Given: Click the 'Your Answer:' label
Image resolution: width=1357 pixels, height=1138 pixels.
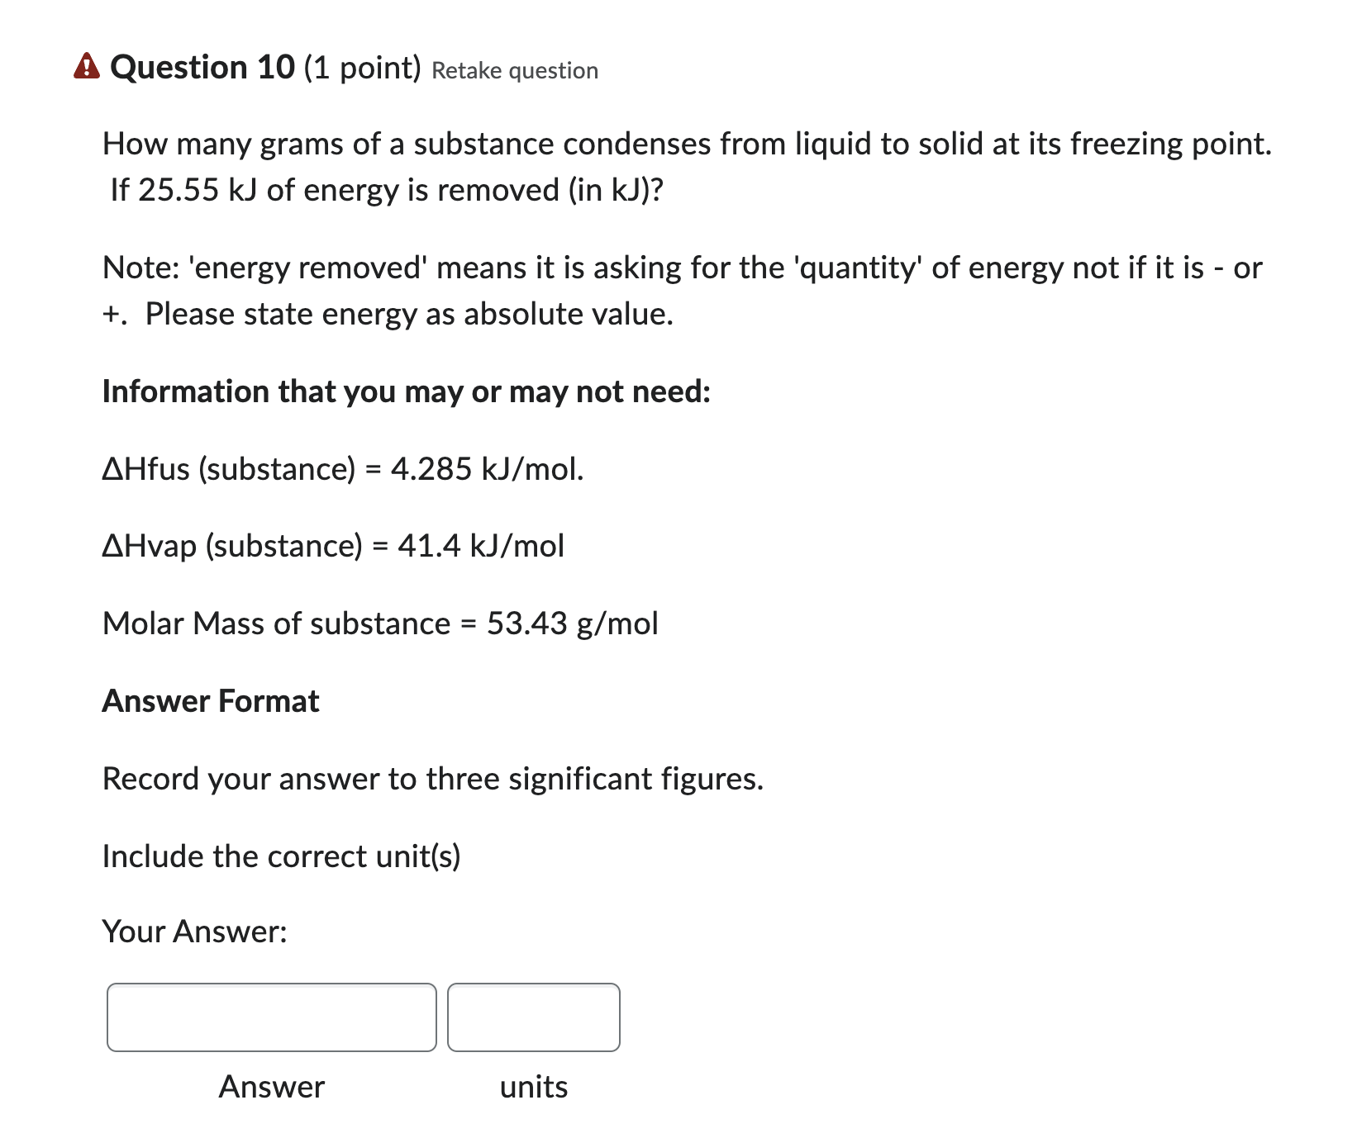Looking at the screenshot, I should point(194,932).
